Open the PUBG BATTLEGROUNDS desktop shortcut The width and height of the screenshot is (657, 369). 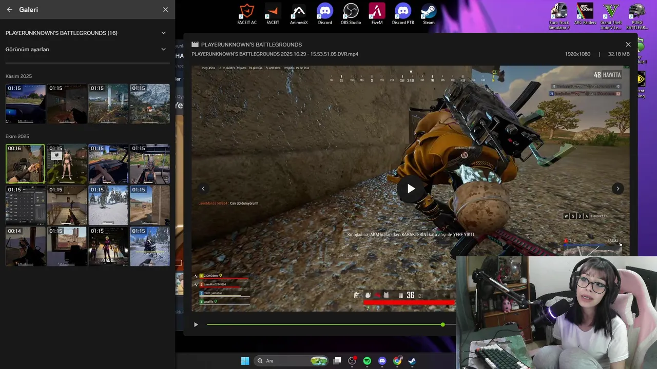[637, 16]
